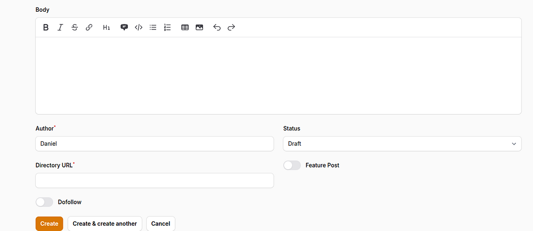Redo the last edit
The image size is (533, 231).
[x=231, y=27]
